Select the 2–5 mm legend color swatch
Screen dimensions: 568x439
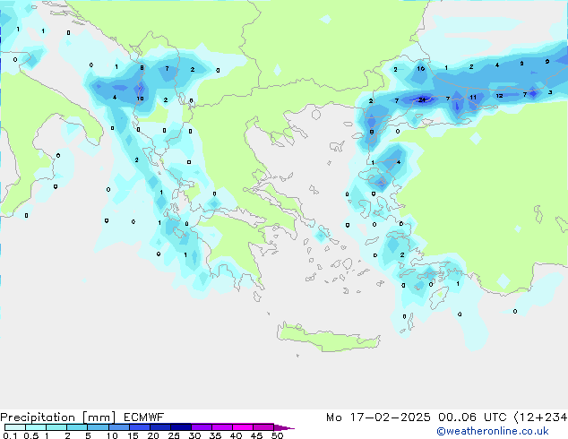77,427
